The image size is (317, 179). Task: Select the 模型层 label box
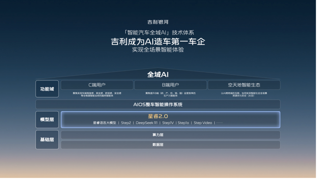(47, 120)
